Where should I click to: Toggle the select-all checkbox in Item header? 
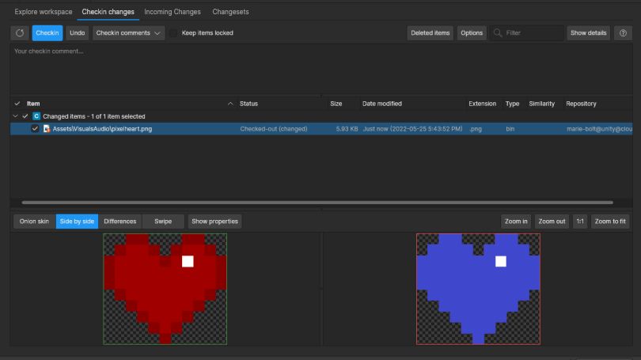tap(17, 104)
